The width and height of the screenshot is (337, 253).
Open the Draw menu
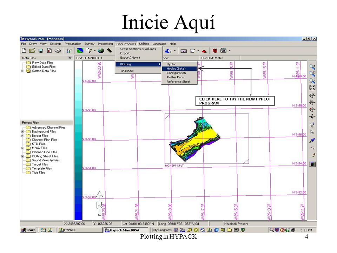[x=33, y=44]
